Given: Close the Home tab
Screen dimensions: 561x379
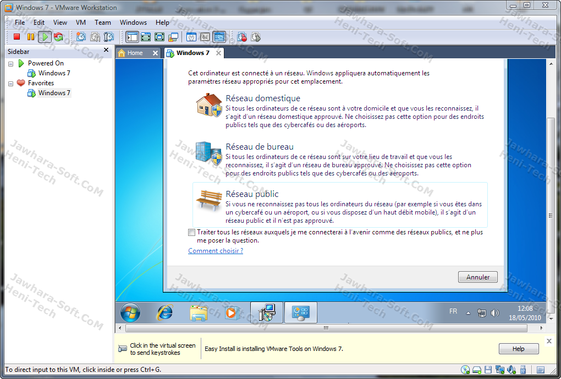Looking at the screenshot, I should point(155,53).
